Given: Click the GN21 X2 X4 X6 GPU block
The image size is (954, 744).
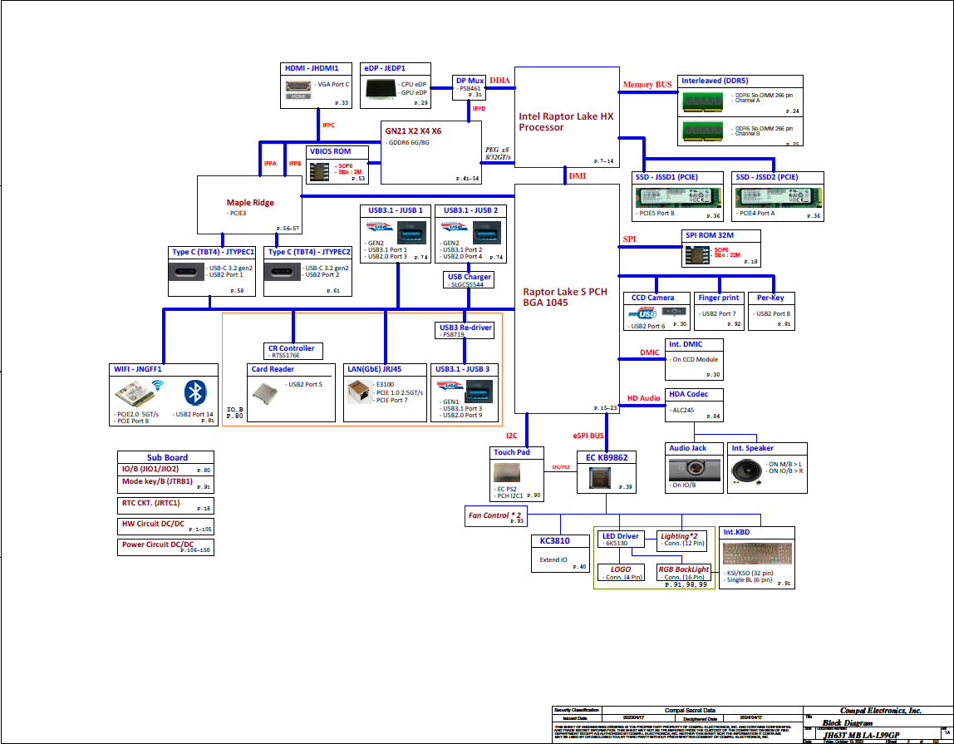Looking at the screenshot, I should tap(430, 152).
